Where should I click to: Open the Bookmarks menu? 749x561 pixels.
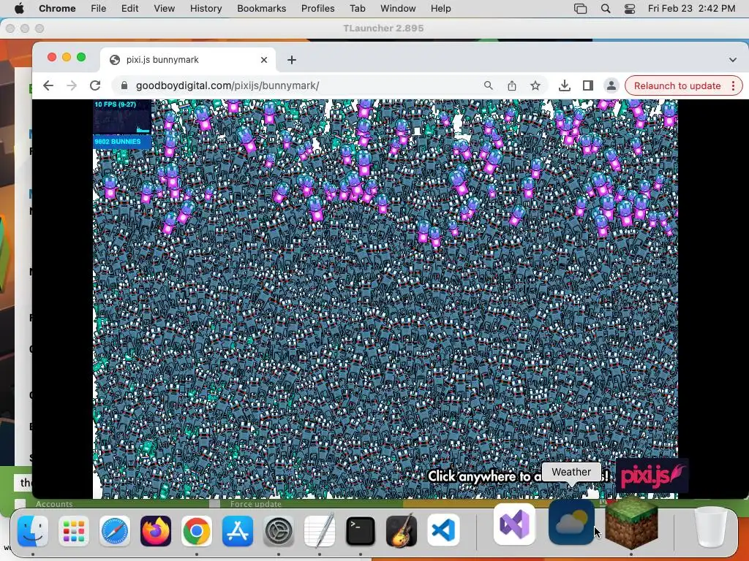pyautogui.click(x=261, y=8)
